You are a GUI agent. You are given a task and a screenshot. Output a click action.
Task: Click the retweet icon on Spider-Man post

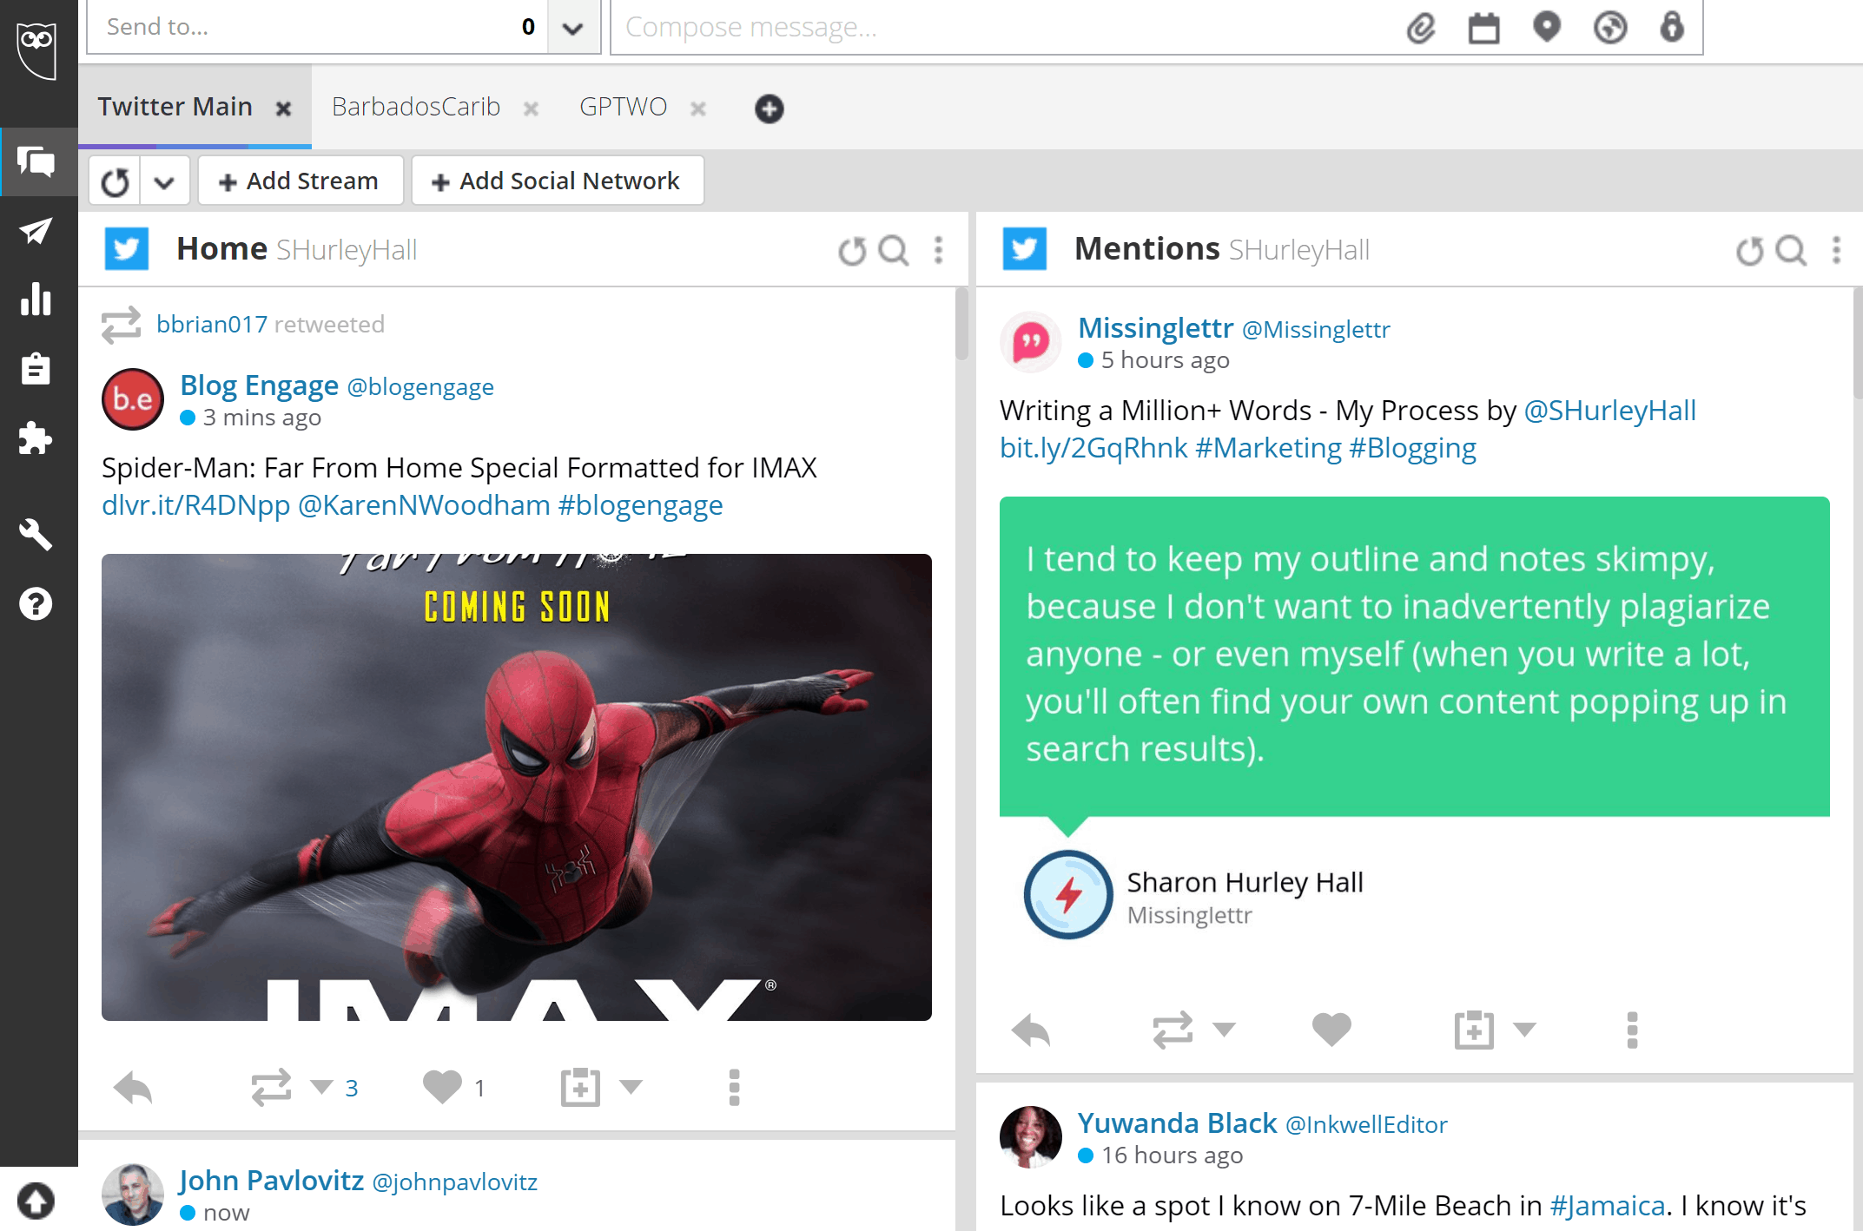[272, 1085]
